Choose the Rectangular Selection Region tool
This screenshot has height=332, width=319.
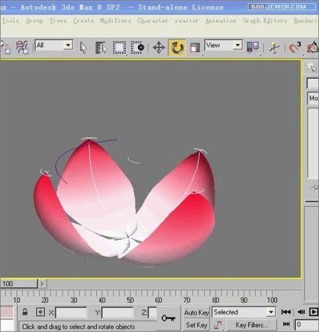(x=119, y=48)
